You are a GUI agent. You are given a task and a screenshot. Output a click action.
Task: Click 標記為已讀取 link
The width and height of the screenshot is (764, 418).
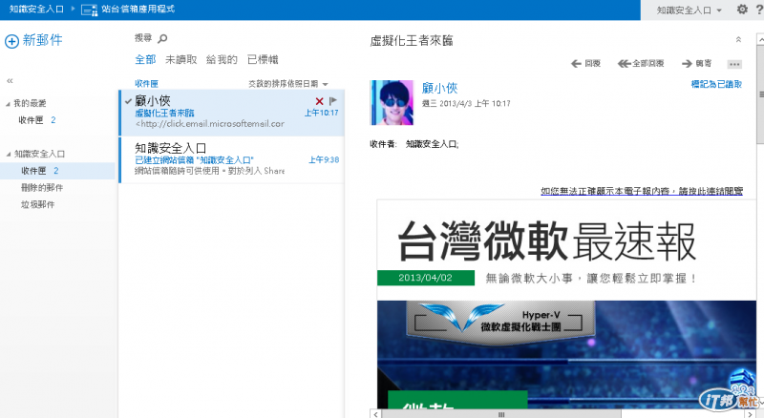[x=716, y=84]
